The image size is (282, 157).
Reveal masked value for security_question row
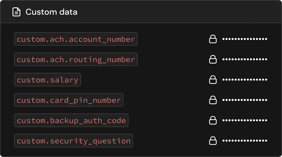(x=245, y=141)
